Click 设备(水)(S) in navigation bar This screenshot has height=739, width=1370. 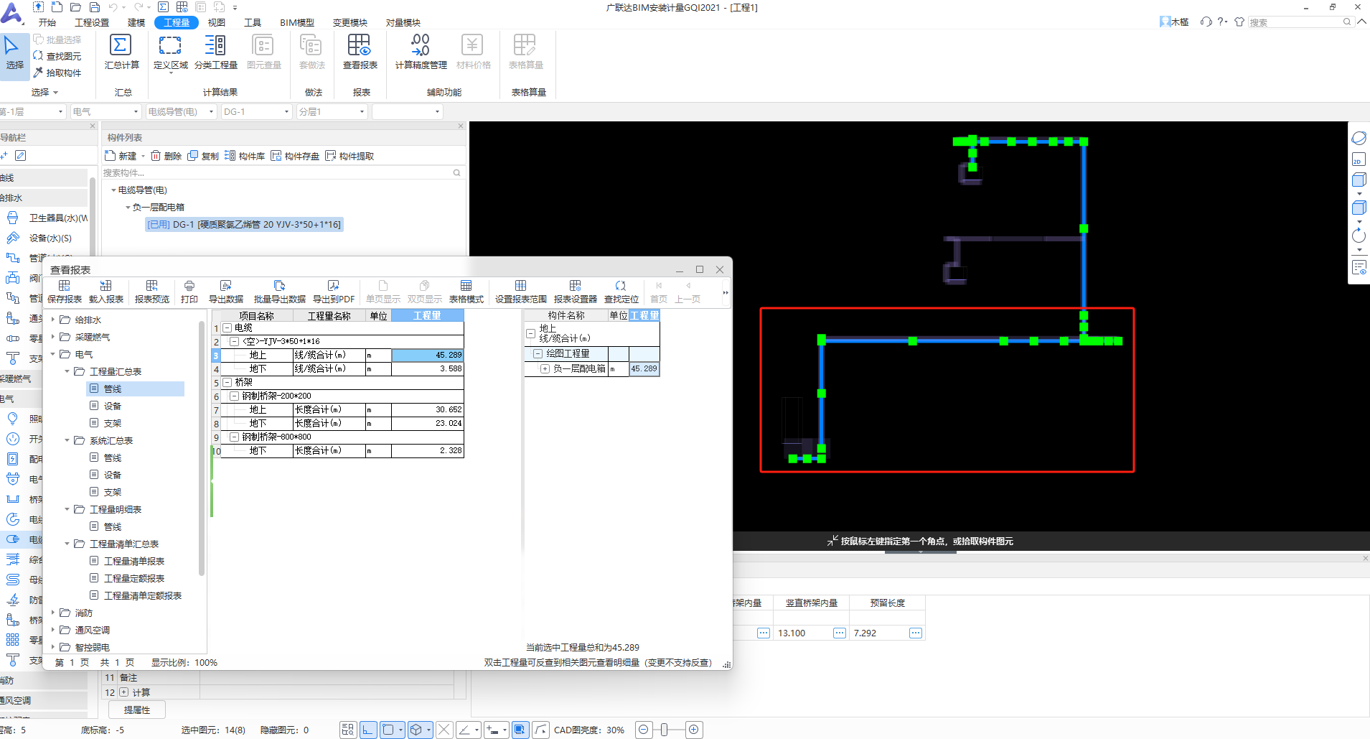(40, 238)
